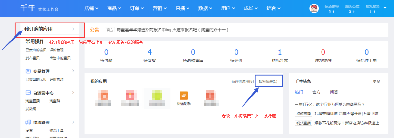This screenshot has height=138, width=394.
Task: Open the 综合 dropdown menu
Action: (x=274, y=8)
